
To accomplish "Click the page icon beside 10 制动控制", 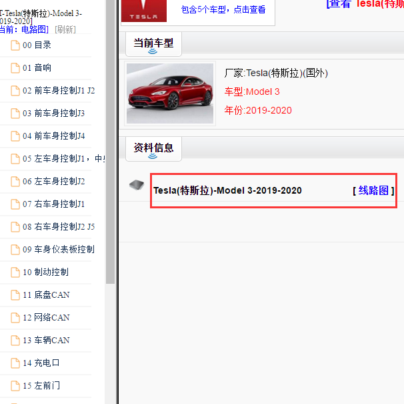I will coord(15,272).
